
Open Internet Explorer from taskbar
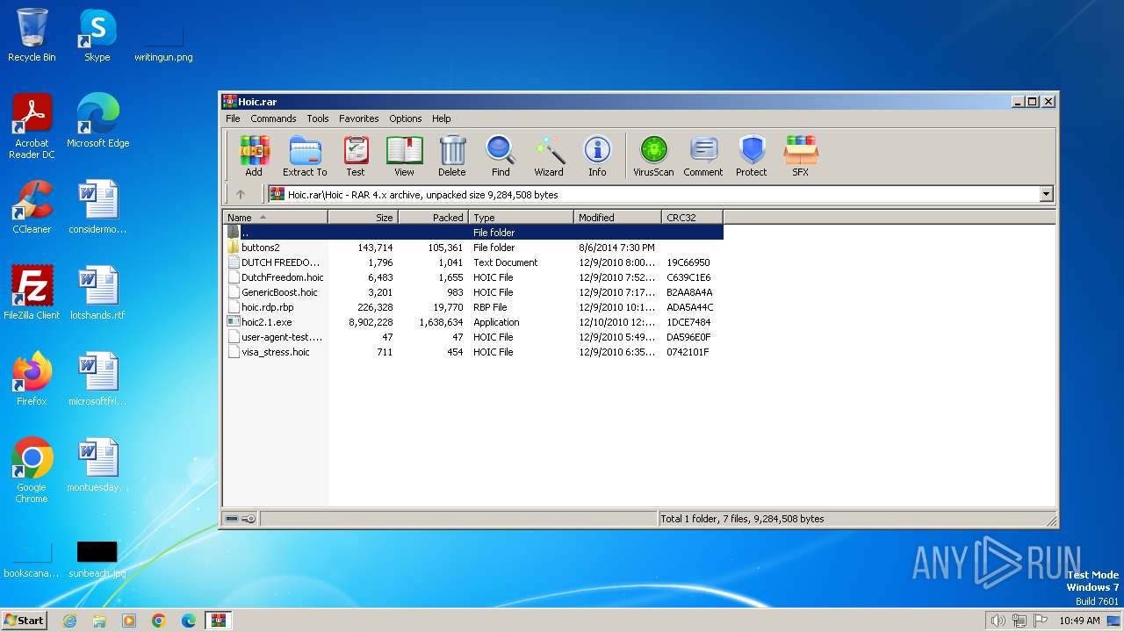(x=69, y=621)
